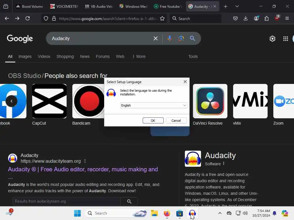Open Microsoft Store from taskbar
The width and height of the screenshot is (294, 220).
pyautogui.click(x=179, y=213)
